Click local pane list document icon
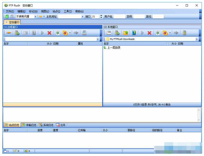Image resolution: width=204 pixels, height=156 pixels. click(184, 33)
